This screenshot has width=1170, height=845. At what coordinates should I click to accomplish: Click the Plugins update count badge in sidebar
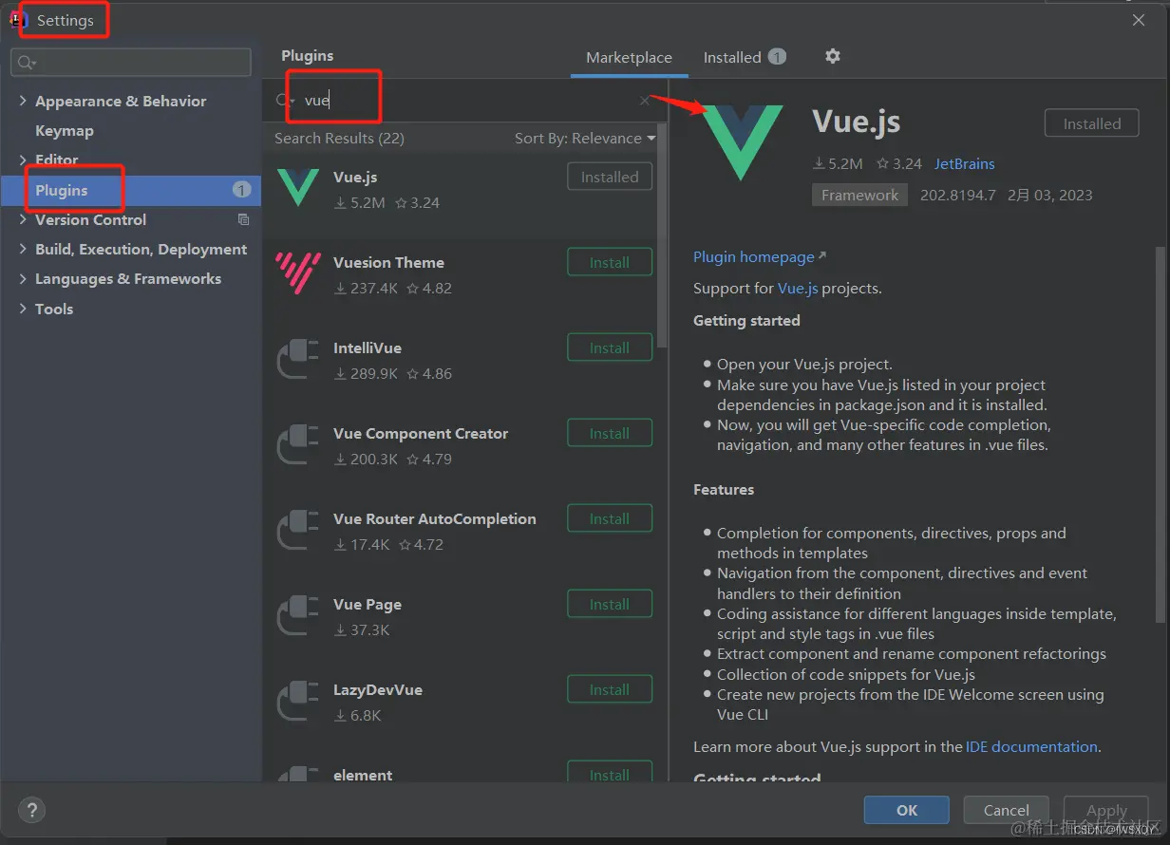pyautogui.click(x=241, y=190)
